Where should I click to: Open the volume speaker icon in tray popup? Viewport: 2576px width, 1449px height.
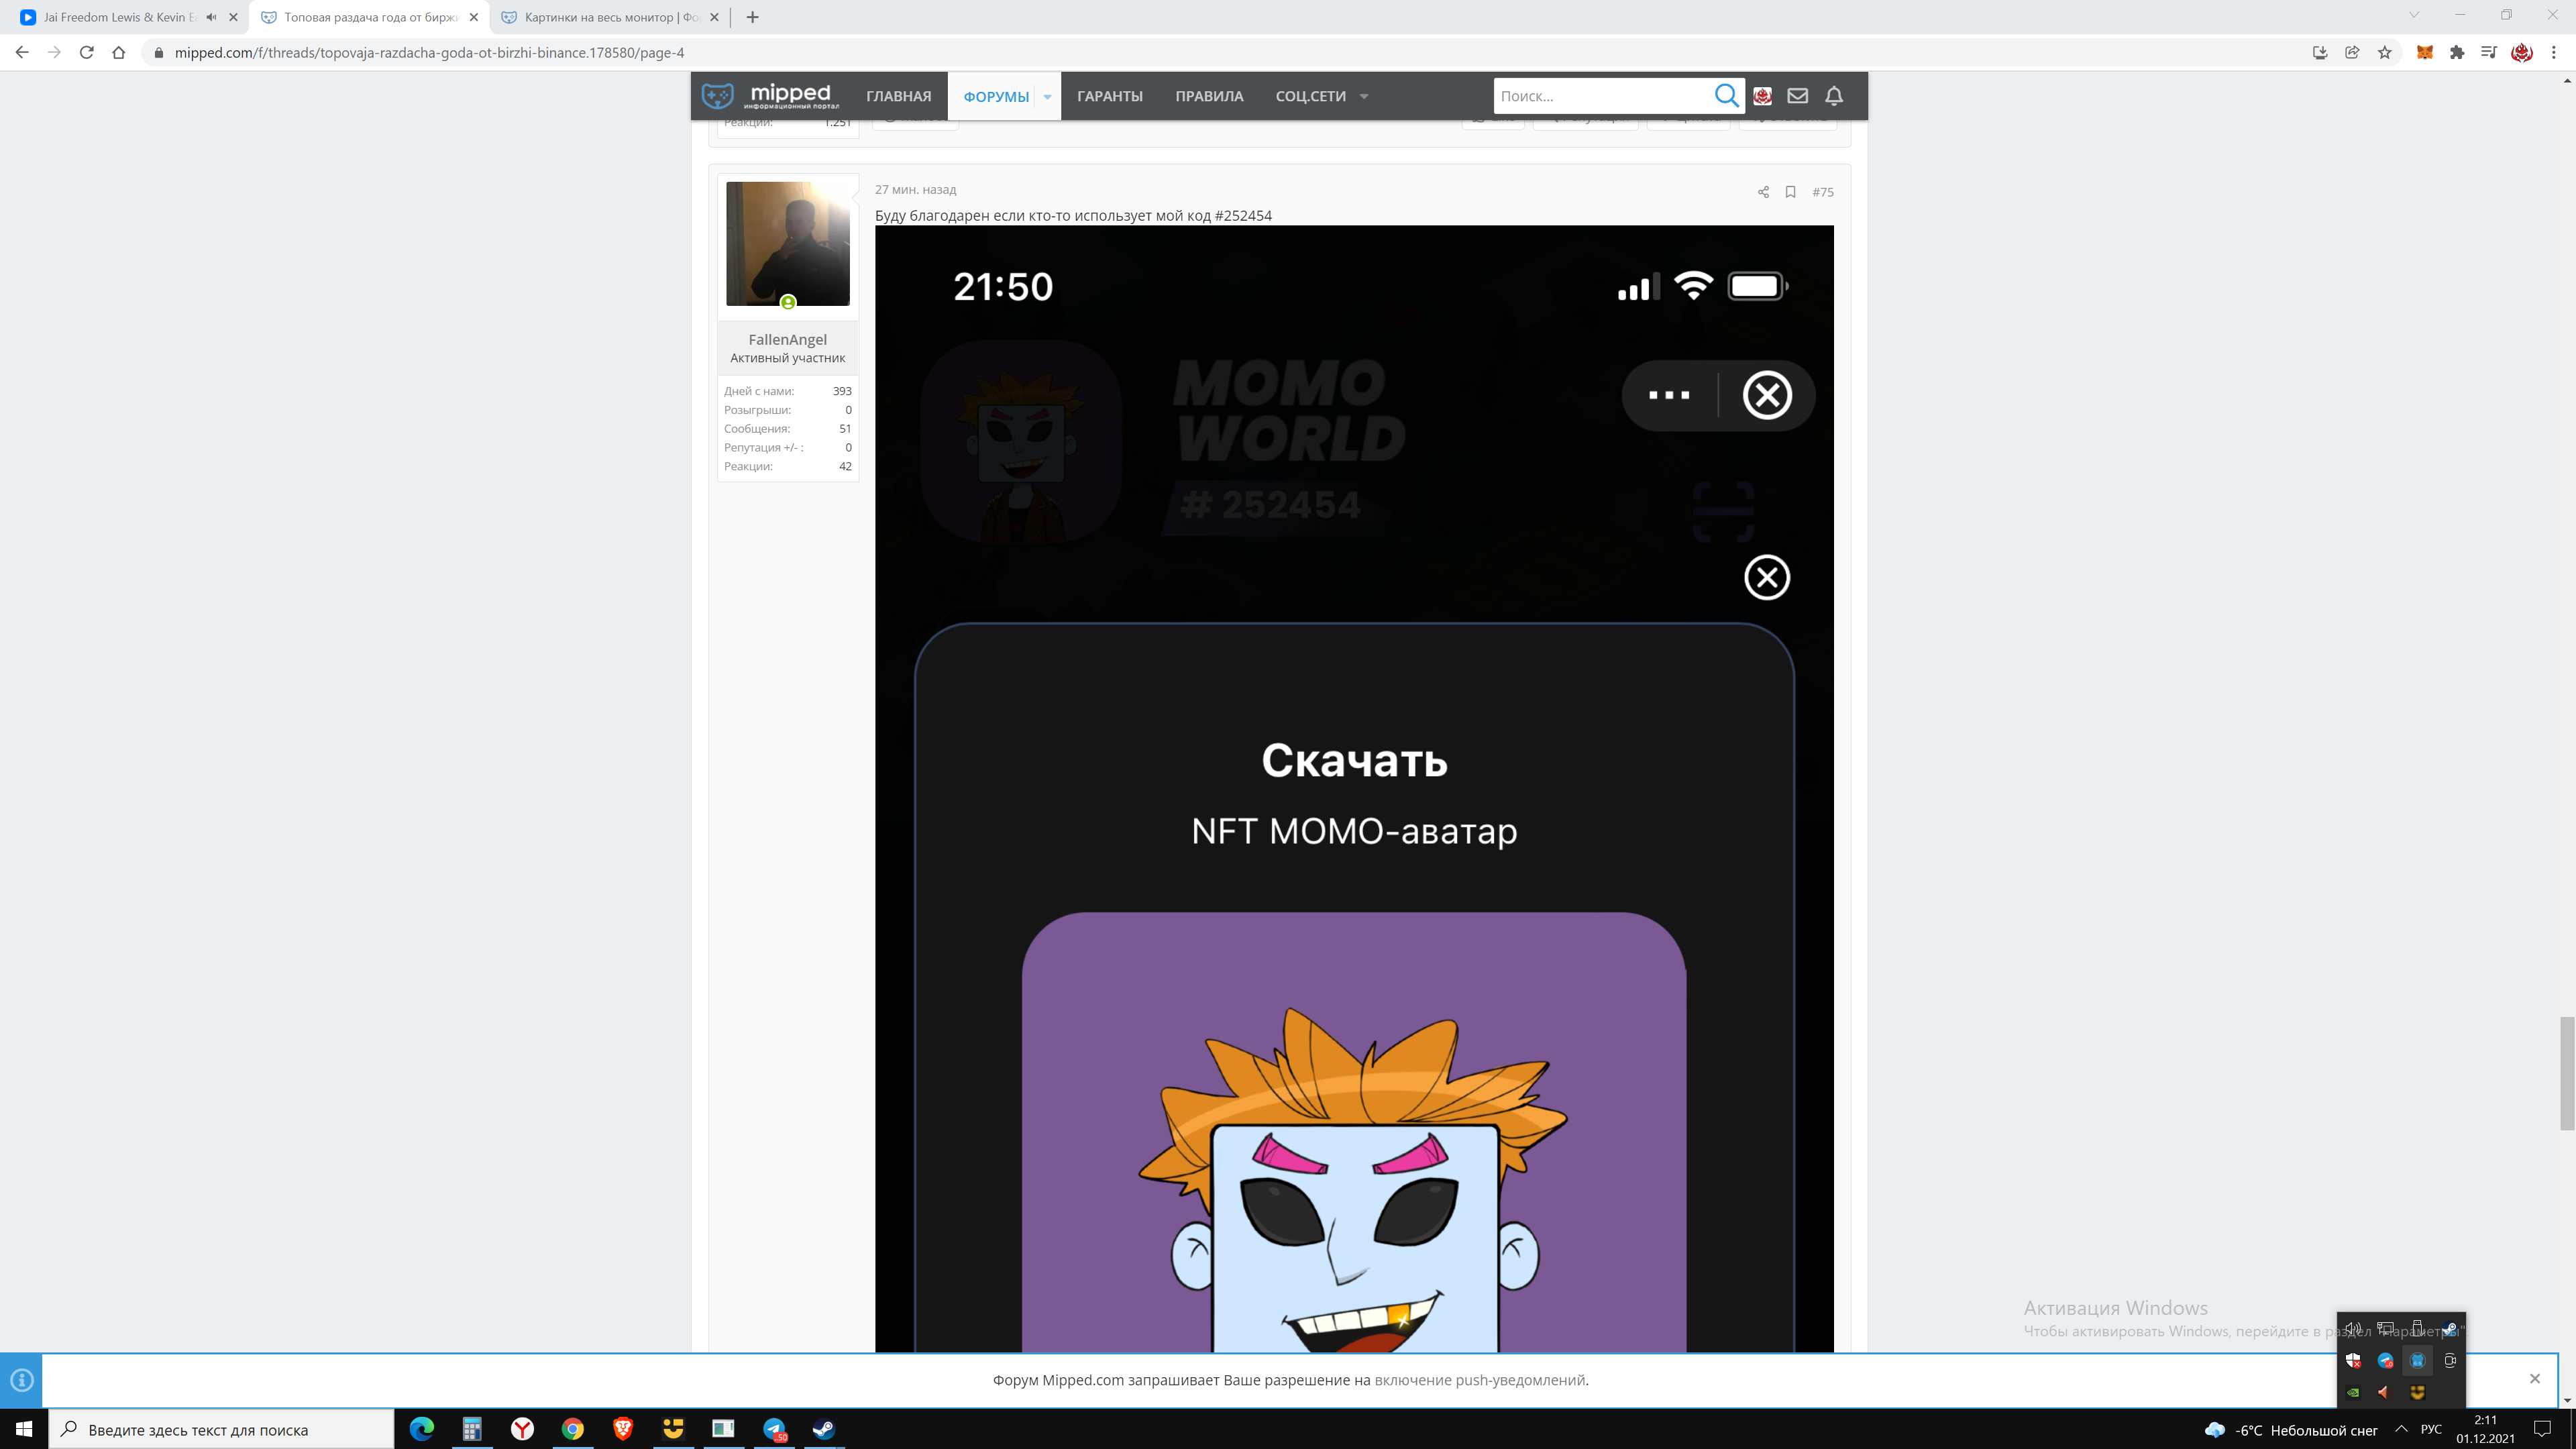2354,1329
